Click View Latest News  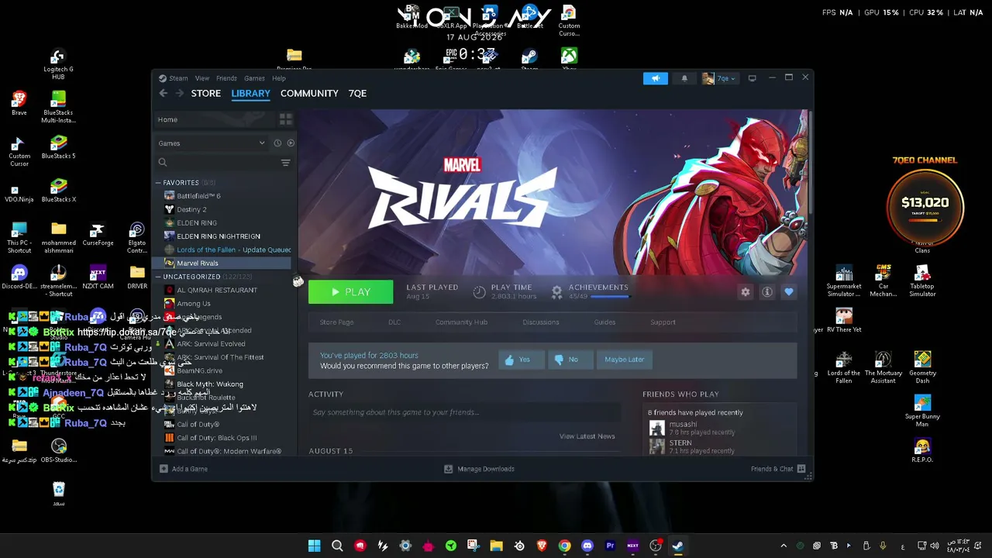point(587,436)
